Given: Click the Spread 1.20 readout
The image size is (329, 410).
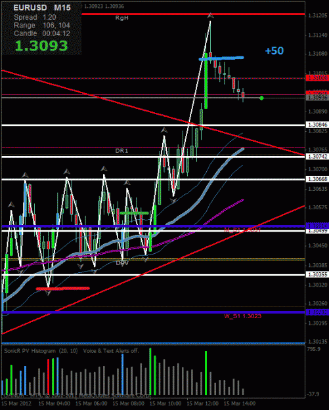Looking at the screenshot, I should (35, 17).
